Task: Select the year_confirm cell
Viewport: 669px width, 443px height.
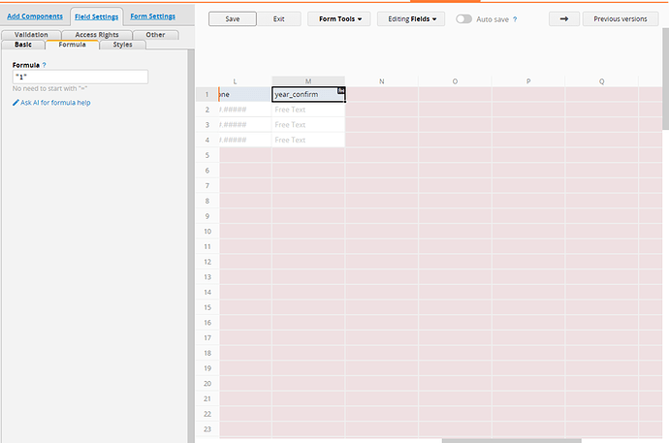Action: (308, 94)
